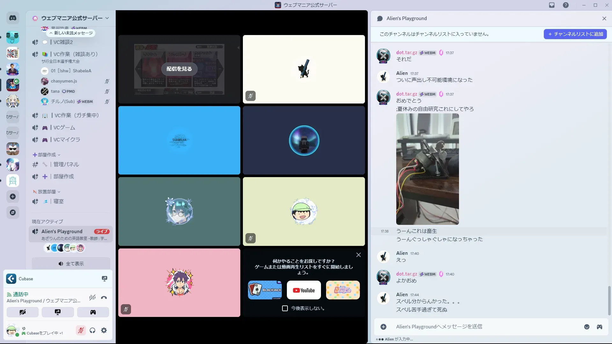The height and width of the screenshot is (344, 612).
Task: Click Add a Server plus icon
Action: pyautogui.click(x=13, y=197)
